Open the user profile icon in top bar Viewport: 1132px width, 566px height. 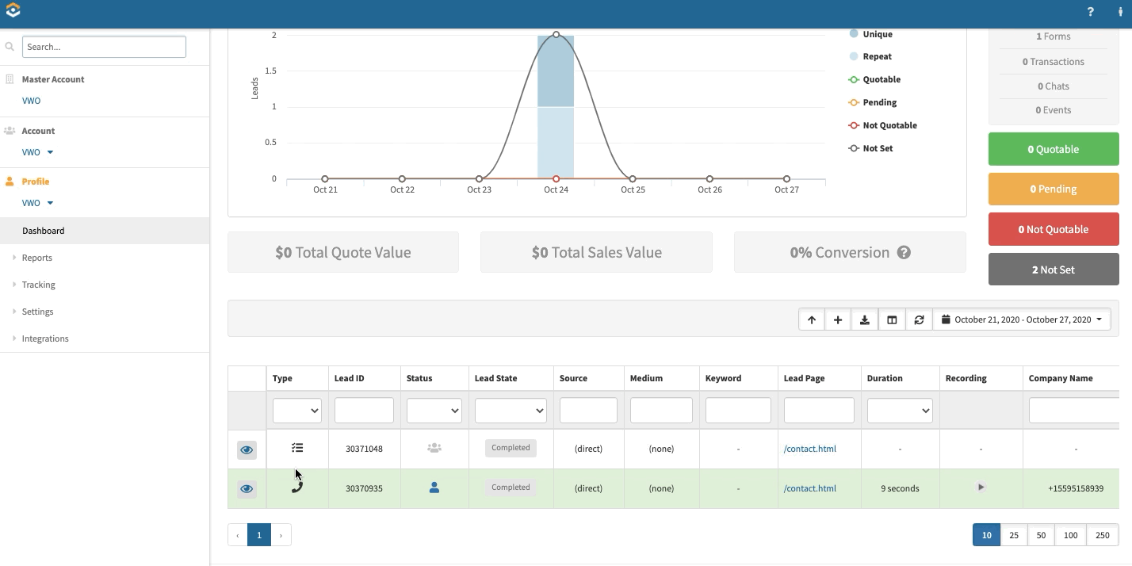(x=1120, y=12)
